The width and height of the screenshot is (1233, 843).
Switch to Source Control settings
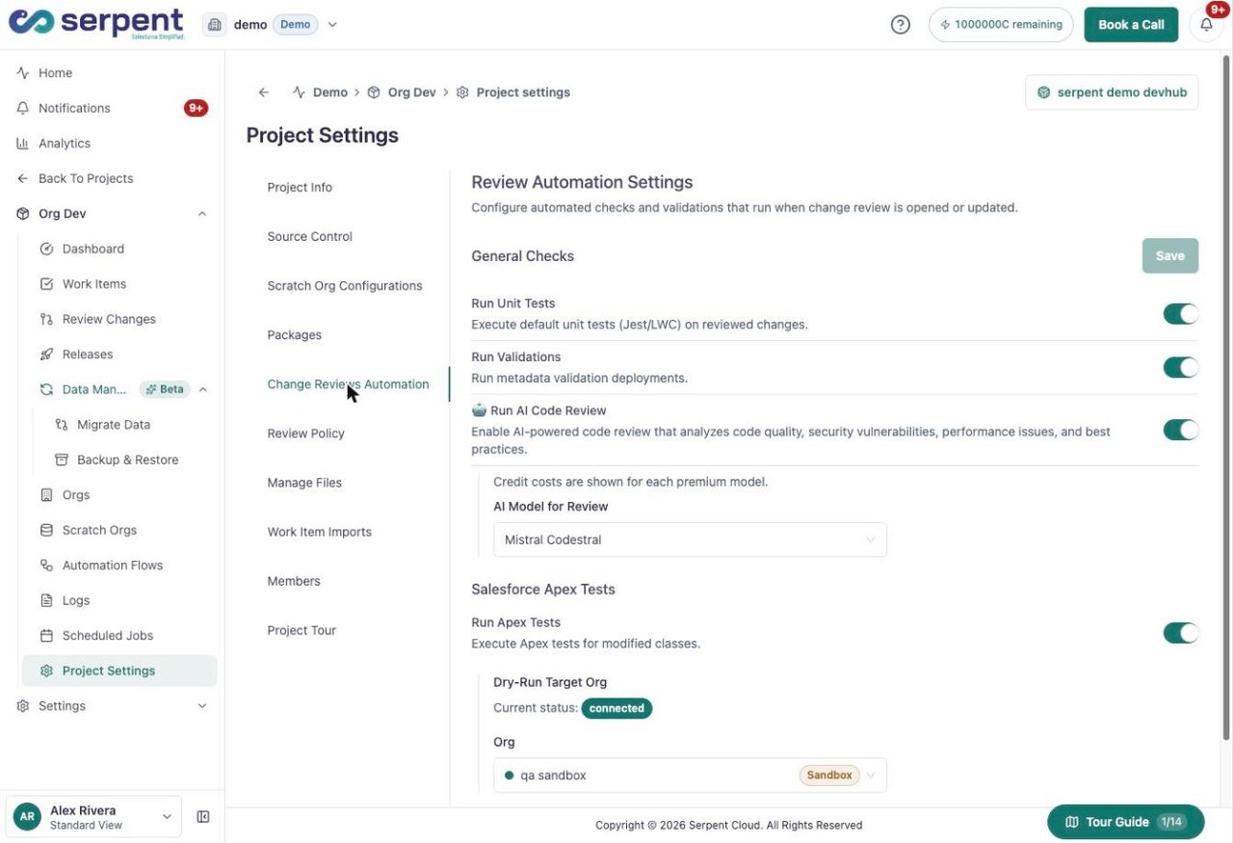click(309, 237)
